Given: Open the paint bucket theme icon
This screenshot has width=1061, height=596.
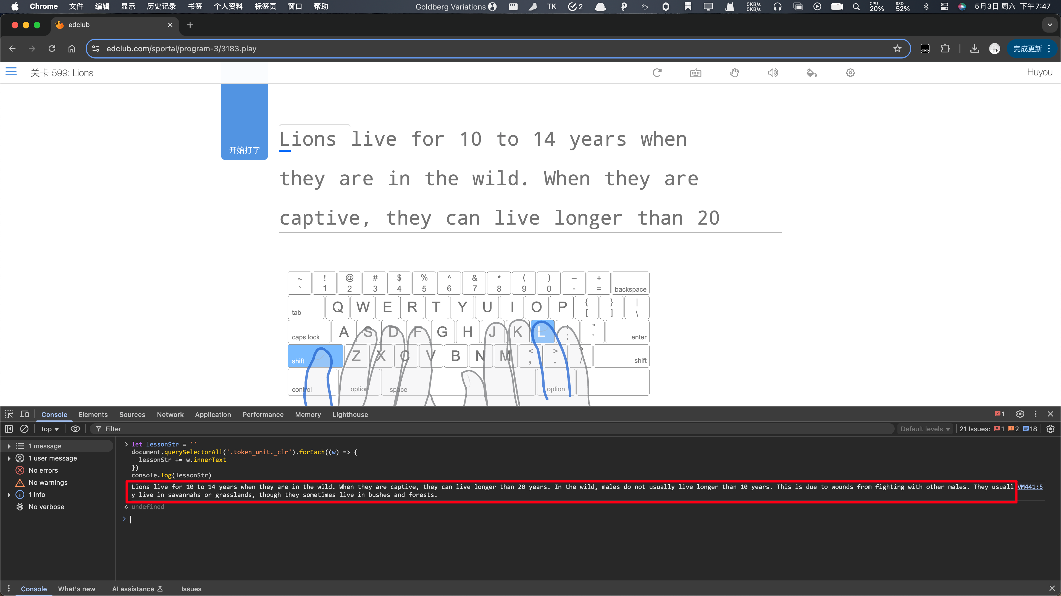Looking at the screenshot, I should click(x=811, y=73).
